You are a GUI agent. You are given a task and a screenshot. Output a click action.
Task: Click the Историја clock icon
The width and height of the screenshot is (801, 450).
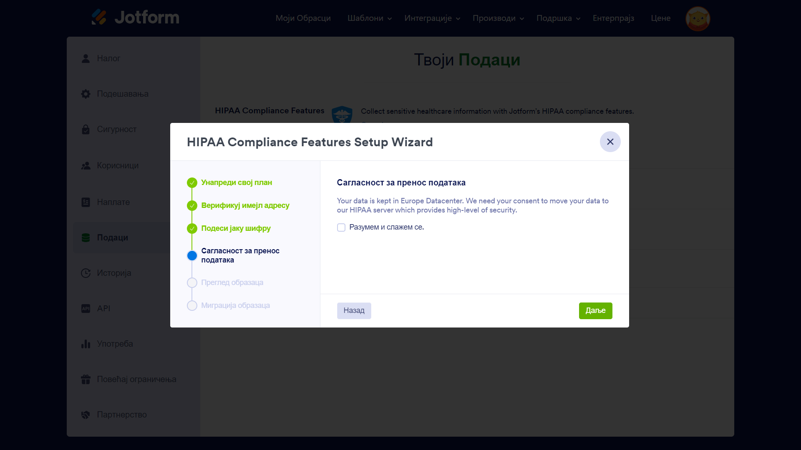pyautogui.click(x=86, y=273)
